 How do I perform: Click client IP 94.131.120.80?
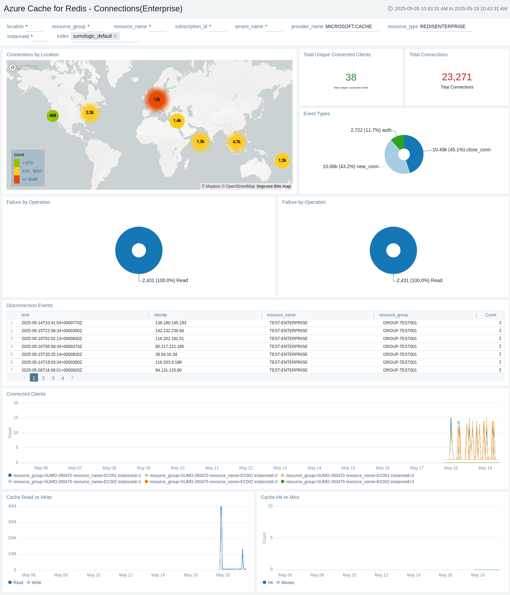168,370
